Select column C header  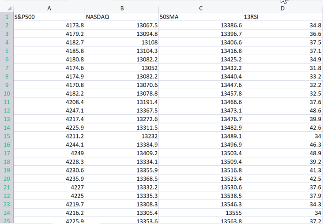pyautogui.click(x=201, y=8)
